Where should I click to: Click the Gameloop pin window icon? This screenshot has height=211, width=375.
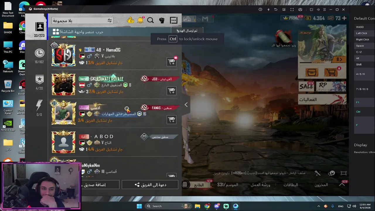coord(318,9)
